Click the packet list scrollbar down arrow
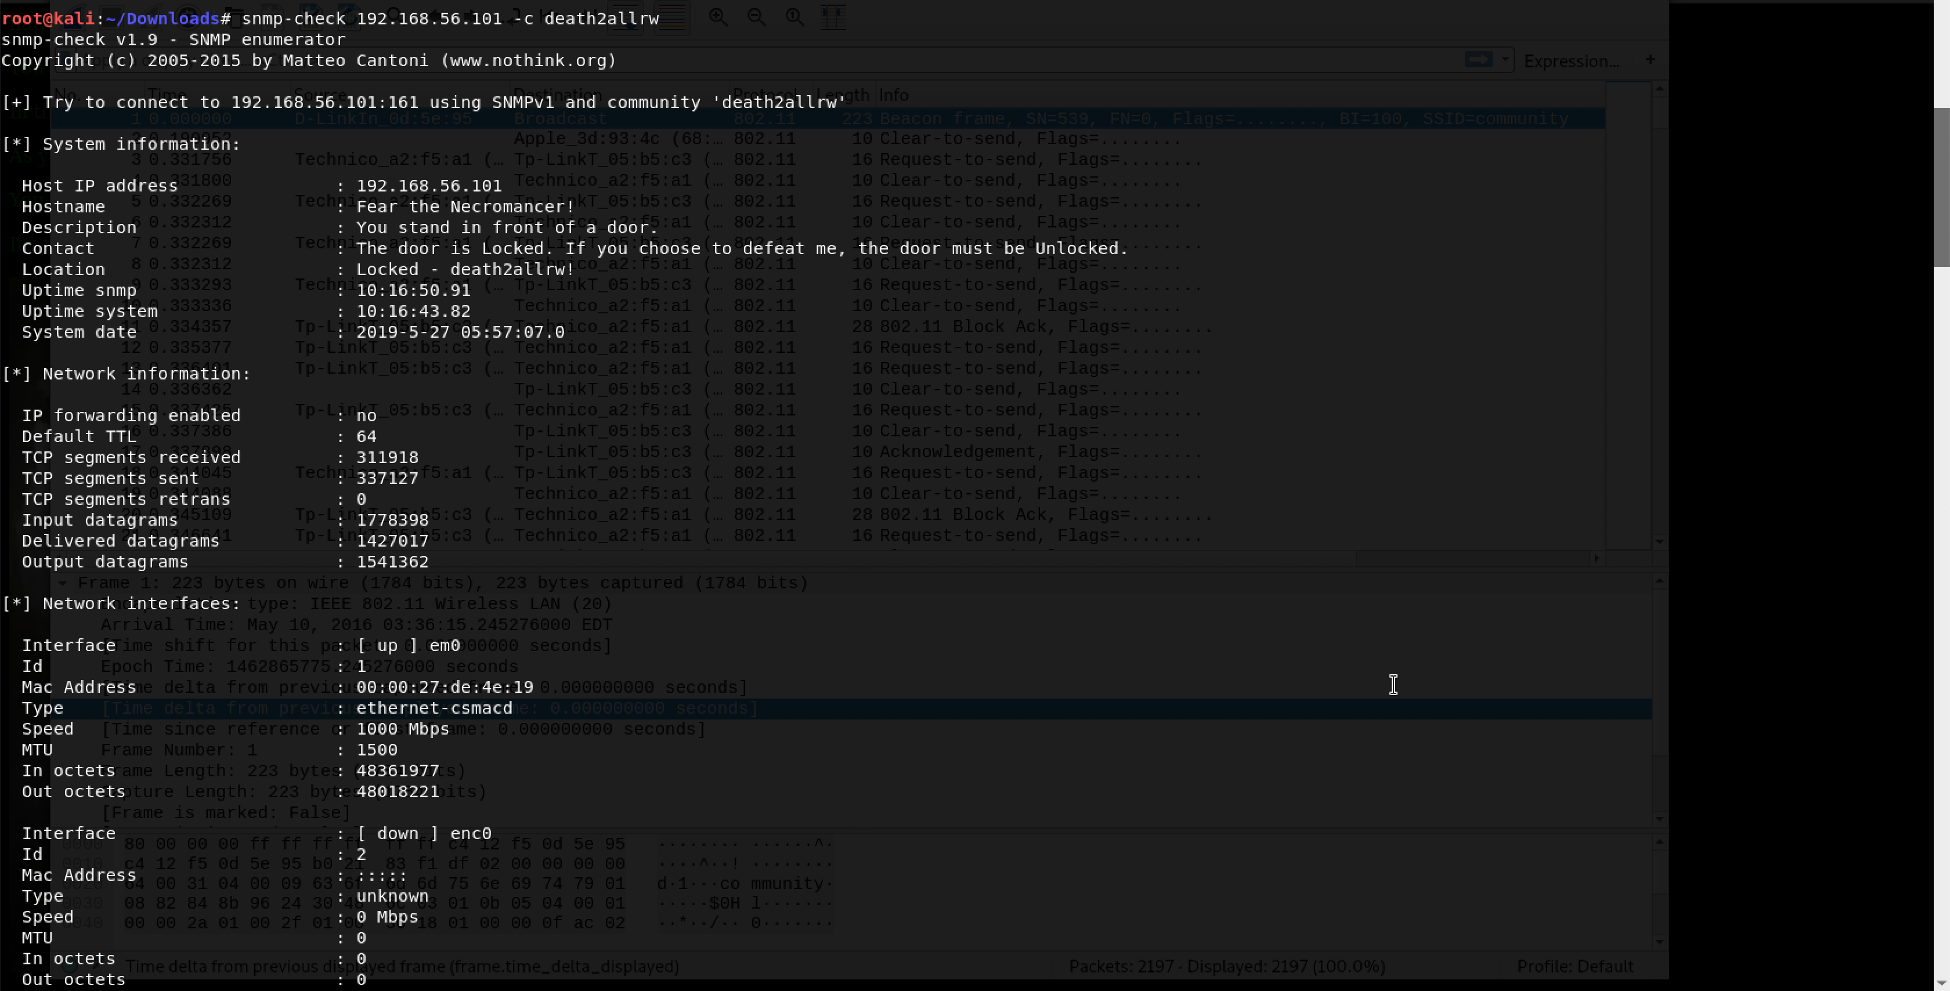This screenshot has height=991, width=1950. coord(1659,541)
